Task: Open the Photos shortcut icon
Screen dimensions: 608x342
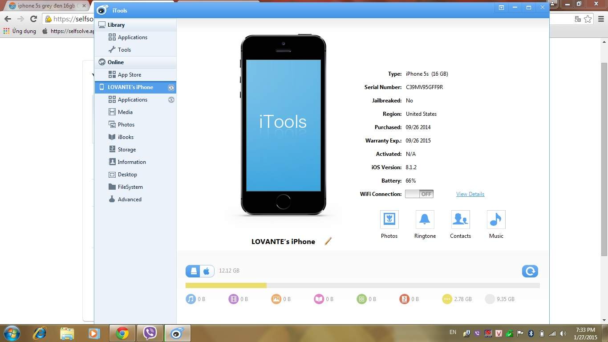Action: (x=389, y=220)
